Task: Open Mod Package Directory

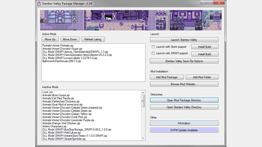Action: (184, 100)
